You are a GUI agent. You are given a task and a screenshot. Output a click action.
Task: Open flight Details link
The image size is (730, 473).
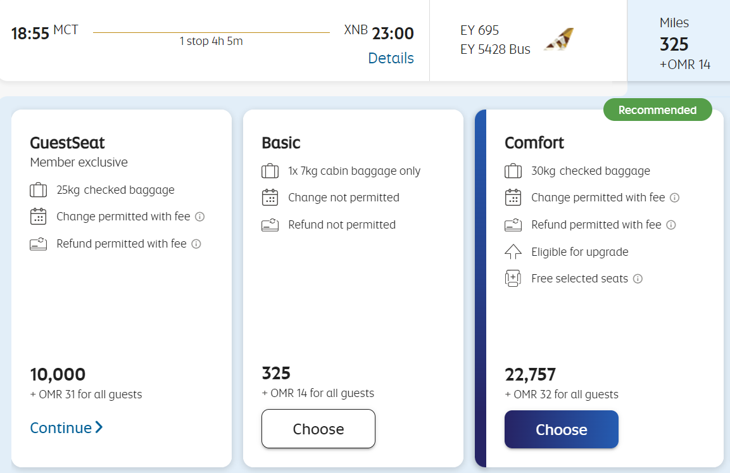pyautogui.click(x=391, y=58)
